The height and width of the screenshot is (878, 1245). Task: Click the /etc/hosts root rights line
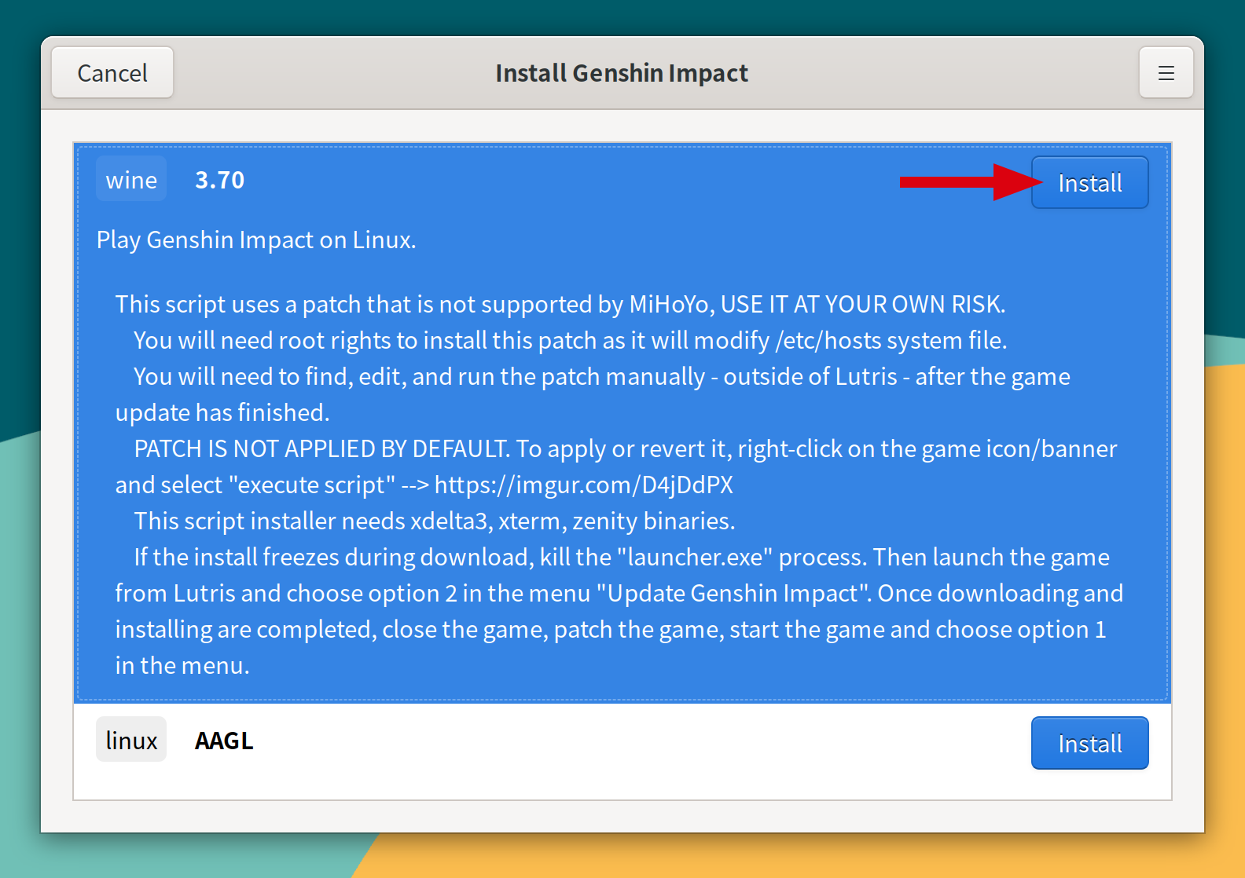click(571, 340)
